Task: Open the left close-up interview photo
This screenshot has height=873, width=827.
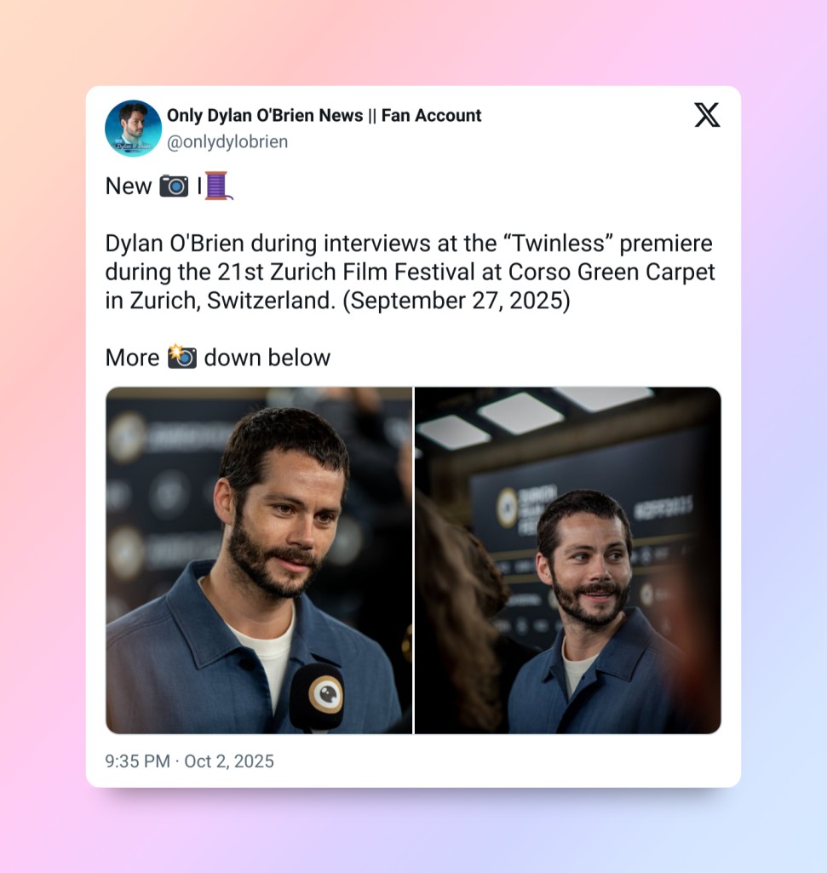Action: tap(259, 560)
